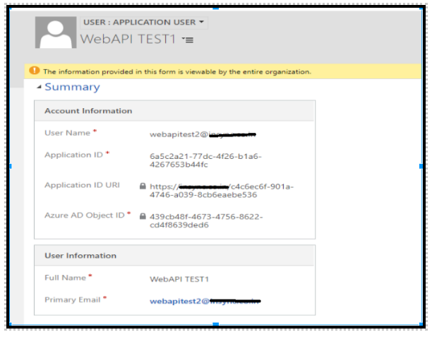Click the Summary section heading

pos(72,87)
